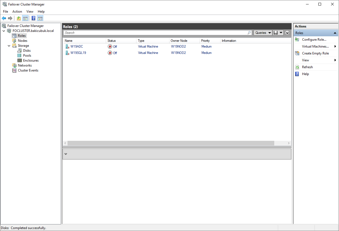
Task: Click the left scroll arrow of roles list
Action: (65, 143)
